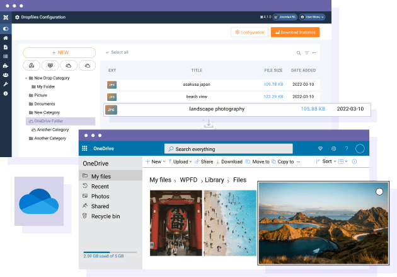Open the OneDrive premium diamond icon

click(x=320, y=148)
